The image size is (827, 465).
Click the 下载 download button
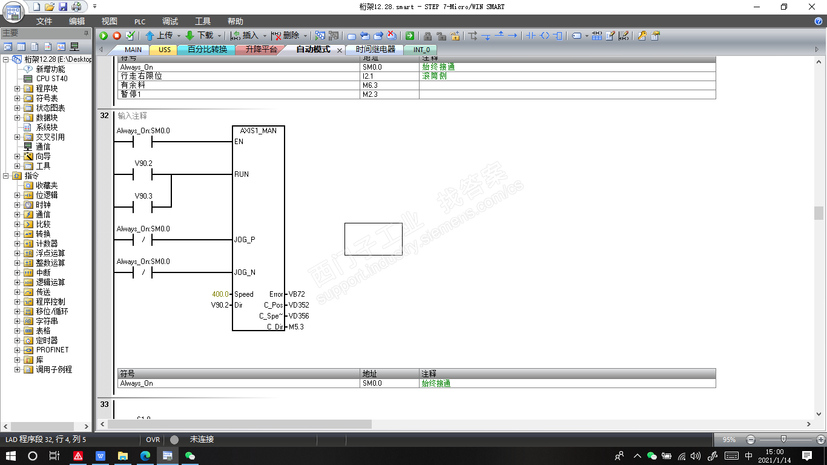(x=200, y=36)
